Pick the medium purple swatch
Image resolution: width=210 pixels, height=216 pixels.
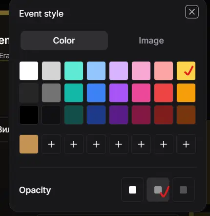coord(119,93)
